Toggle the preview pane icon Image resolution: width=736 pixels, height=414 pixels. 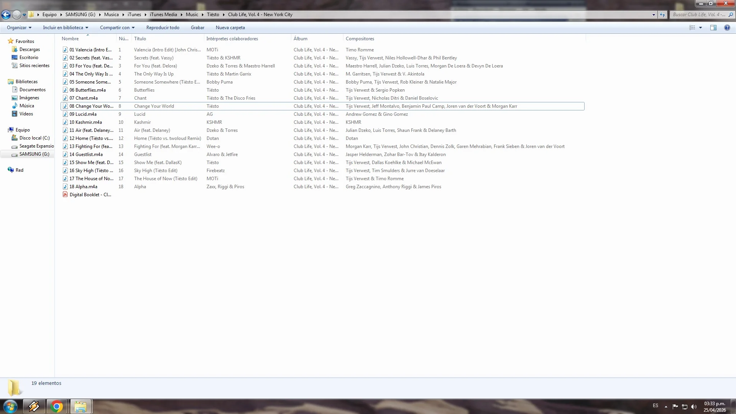713,28
